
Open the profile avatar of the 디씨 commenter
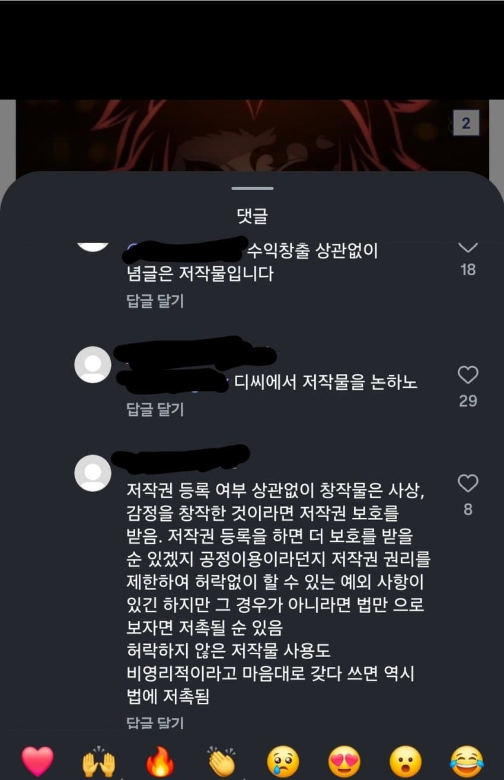(x=92, y=365)
